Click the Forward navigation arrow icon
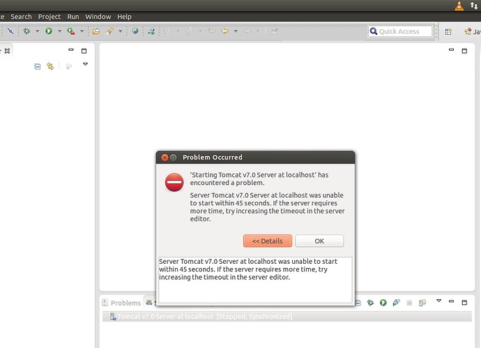The image size is (481, 348). 247,31
